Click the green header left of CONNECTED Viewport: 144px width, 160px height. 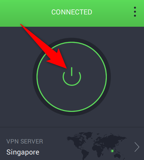26,12
